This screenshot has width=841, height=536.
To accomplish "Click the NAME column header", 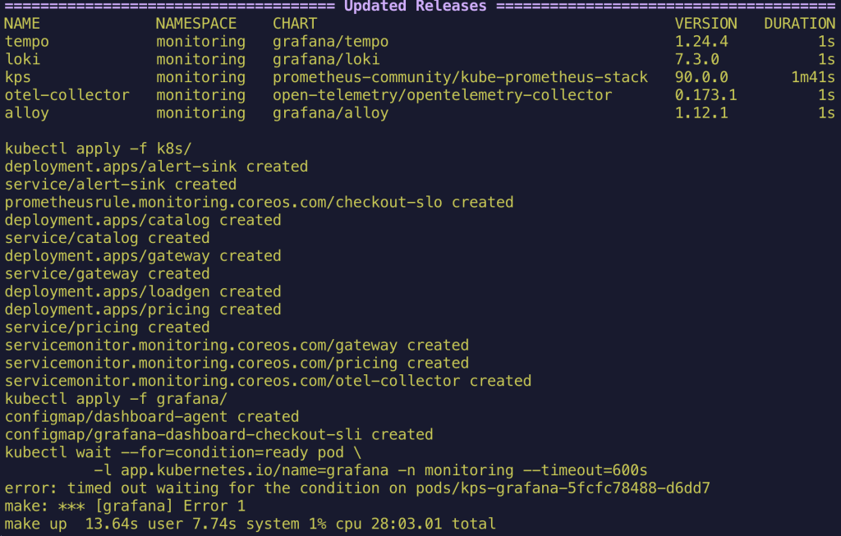I will tap(22, 24).
